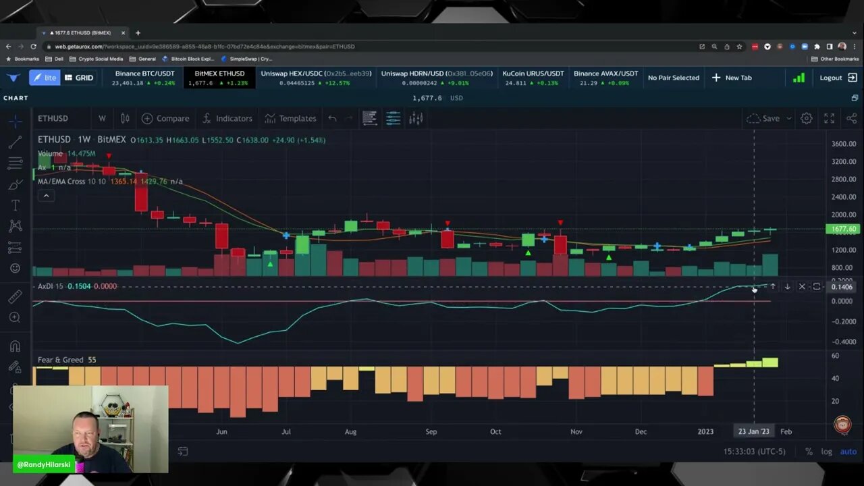Viewport: 864px width, 486px height.
Task: Maximize the AxDI indicator pane
Action: (x=816, y=287)
